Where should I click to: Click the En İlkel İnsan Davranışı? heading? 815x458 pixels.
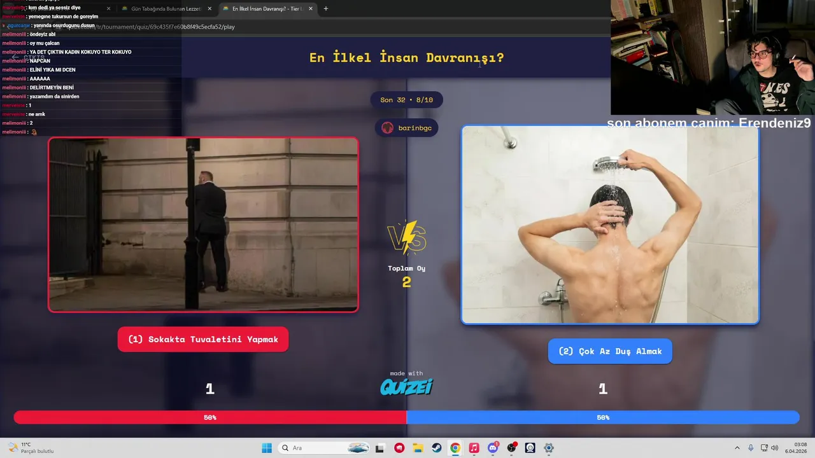[406, 58]
